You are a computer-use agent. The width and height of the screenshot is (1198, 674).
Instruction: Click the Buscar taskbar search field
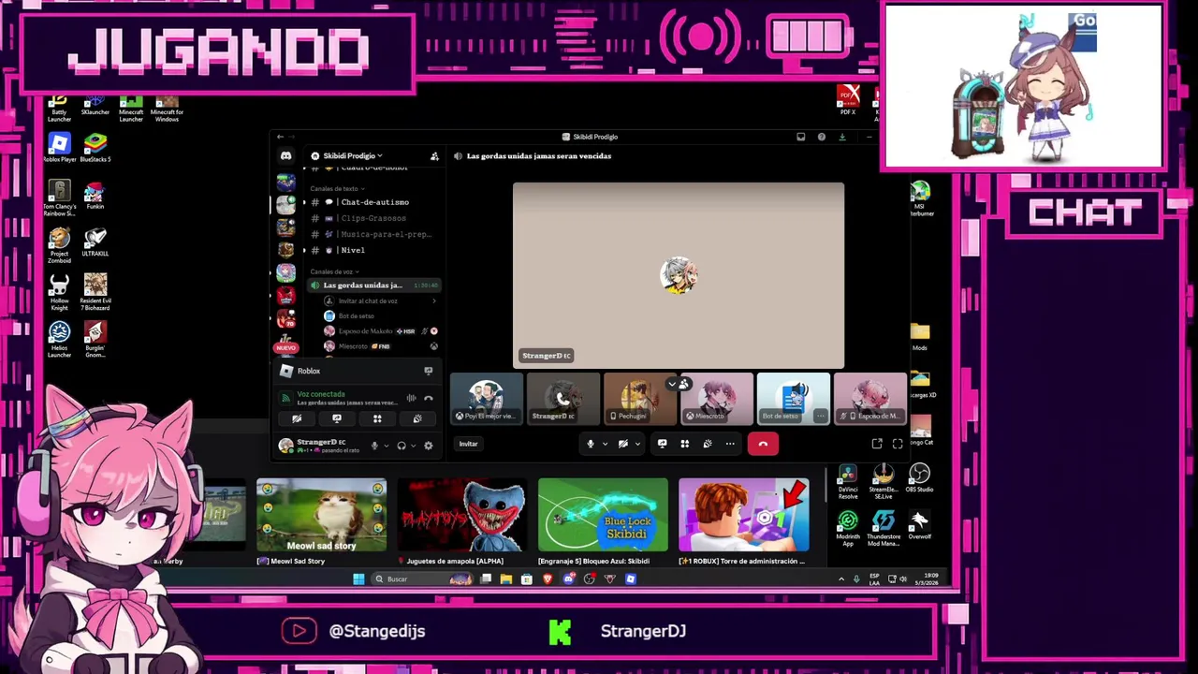pyautogui.click(x=421, y=579)
